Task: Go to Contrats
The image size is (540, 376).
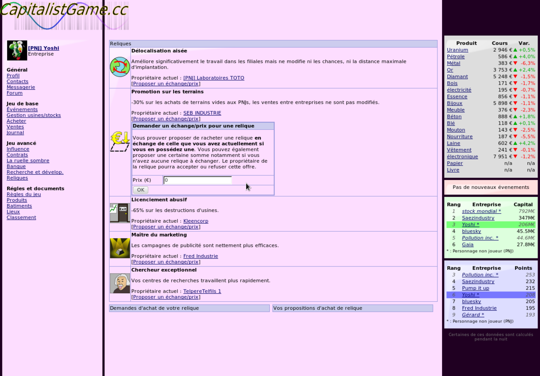Action: pyautogui.click(x=17, y=155)
